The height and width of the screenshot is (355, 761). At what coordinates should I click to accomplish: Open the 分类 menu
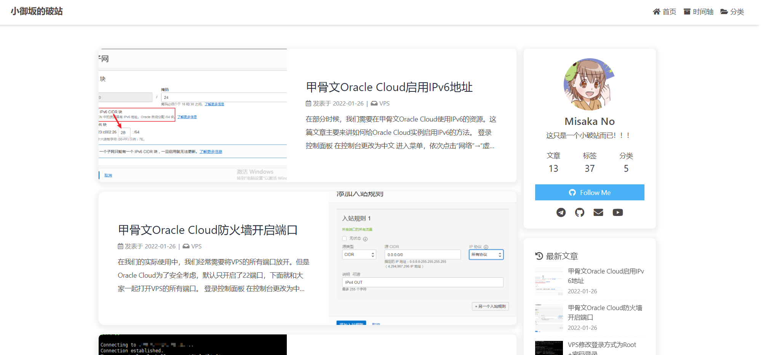(x=737, y=11)
